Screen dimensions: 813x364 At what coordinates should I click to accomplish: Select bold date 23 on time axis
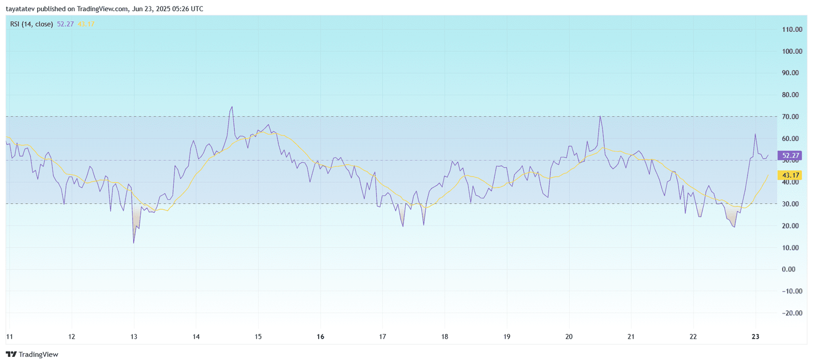755,337
